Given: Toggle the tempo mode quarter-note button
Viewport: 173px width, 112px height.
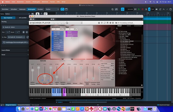Looking at the screenshot, I should [149, 9].
